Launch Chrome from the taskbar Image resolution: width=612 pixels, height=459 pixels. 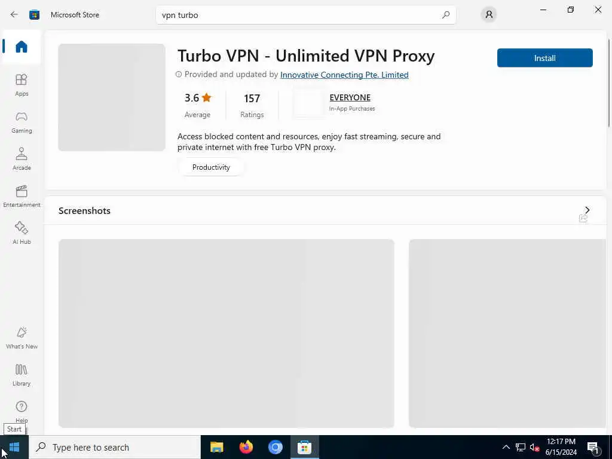[275, 447]
